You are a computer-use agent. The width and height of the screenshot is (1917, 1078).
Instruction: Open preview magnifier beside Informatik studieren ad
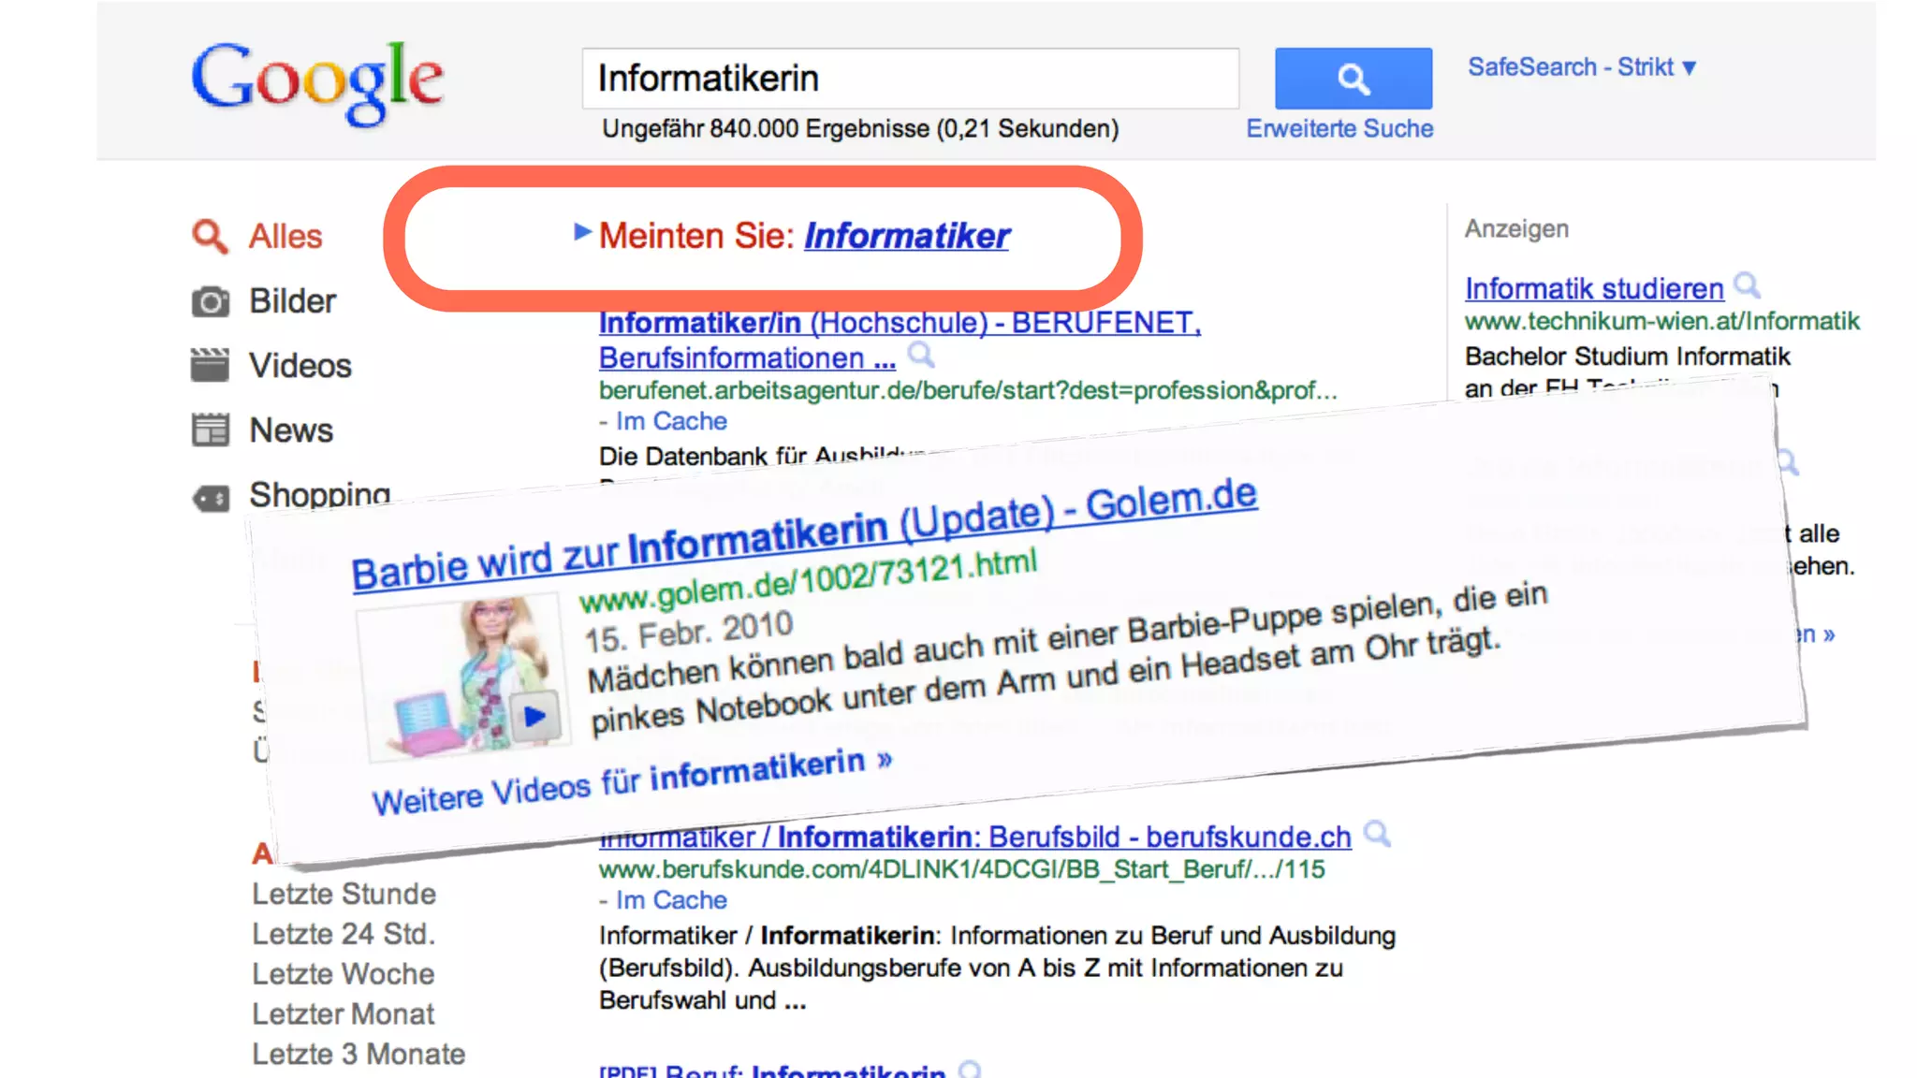pos(1747,285)
